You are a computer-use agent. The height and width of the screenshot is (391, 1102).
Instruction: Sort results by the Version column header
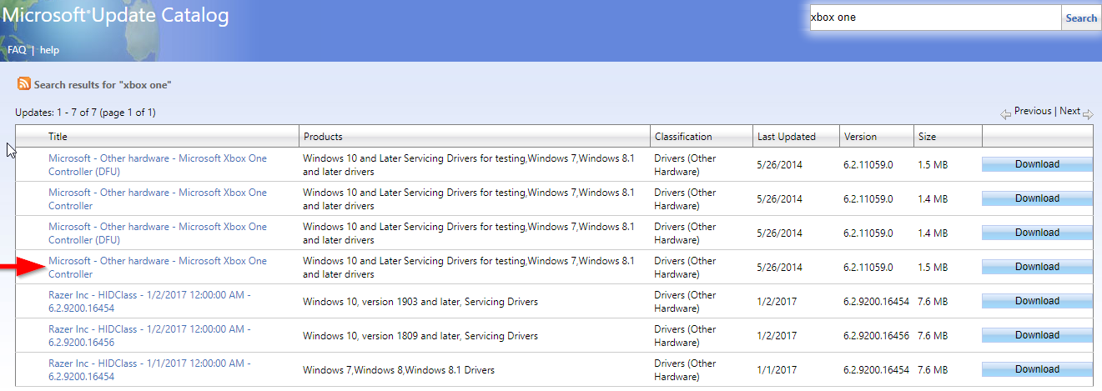860,137
